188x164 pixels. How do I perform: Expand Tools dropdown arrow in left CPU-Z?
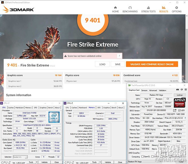click(37, 162)
